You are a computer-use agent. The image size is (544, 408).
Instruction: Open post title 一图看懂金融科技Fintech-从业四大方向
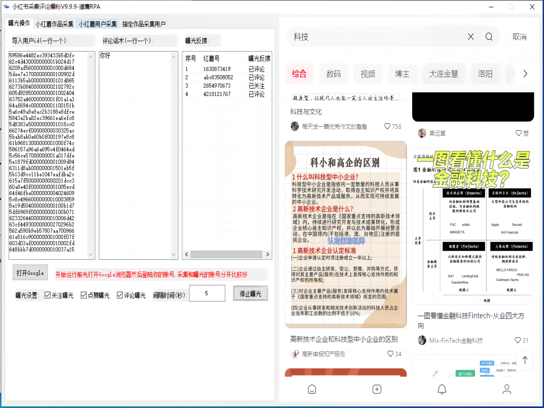pos(471,320)
